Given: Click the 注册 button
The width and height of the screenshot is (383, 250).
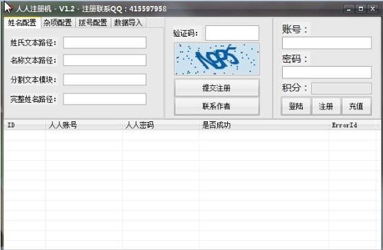Looking at the screenshot, I should click(x=326, y=106).
